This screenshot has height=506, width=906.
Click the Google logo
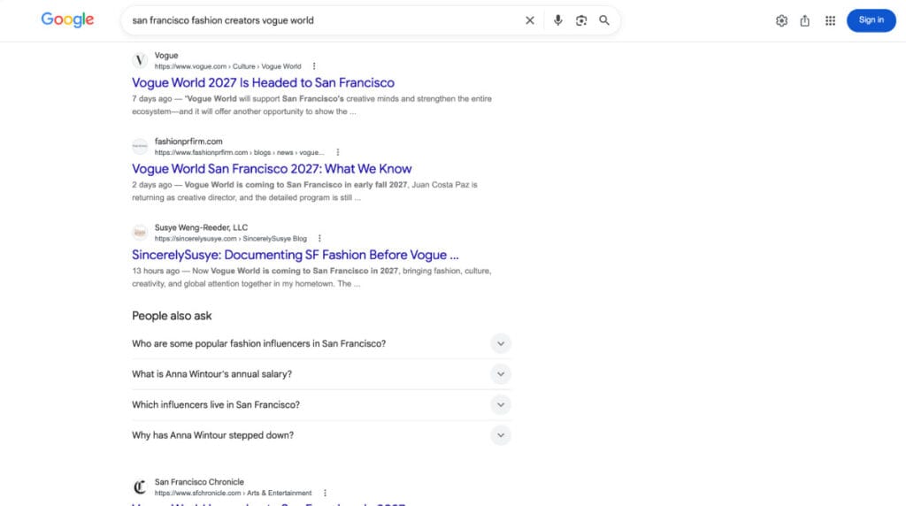point(67,19)
